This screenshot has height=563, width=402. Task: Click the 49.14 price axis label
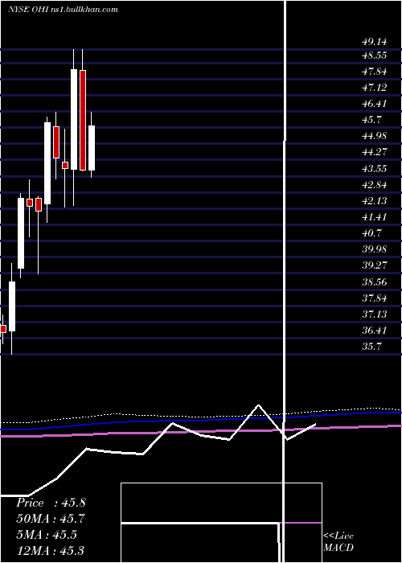tap(375, 42)
